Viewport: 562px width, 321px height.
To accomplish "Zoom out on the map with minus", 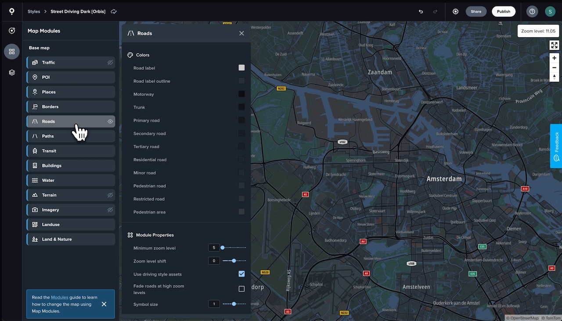I will click(x=554, y=68).
